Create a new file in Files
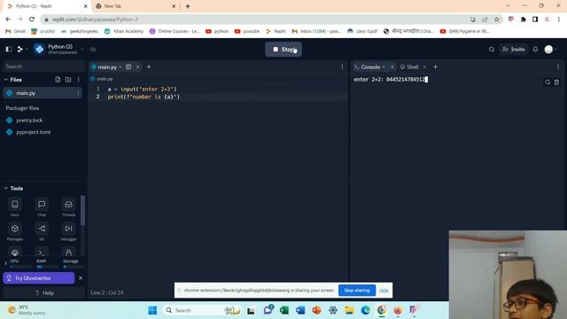Screen dimensions: 567x319 point(58,80)
